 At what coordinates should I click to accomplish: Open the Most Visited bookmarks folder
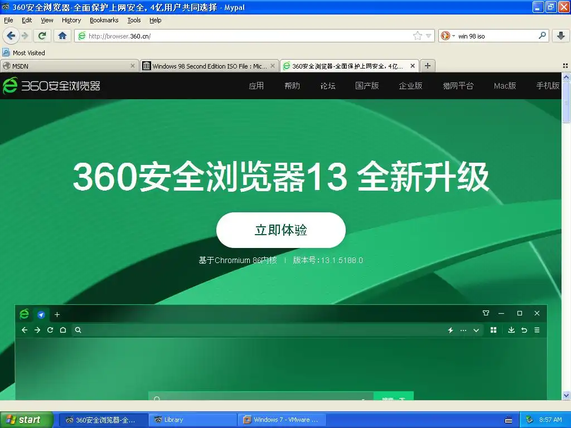coord(23,53)
